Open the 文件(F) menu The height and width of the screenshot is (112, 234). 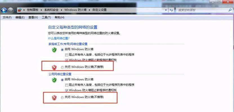(7, 17)
